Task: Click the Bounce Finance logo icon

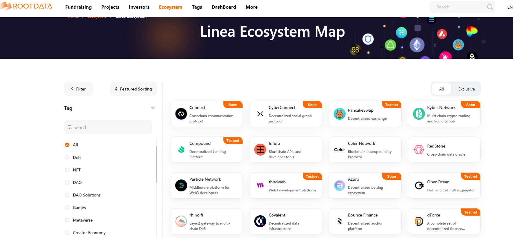Action: [340, 221]
